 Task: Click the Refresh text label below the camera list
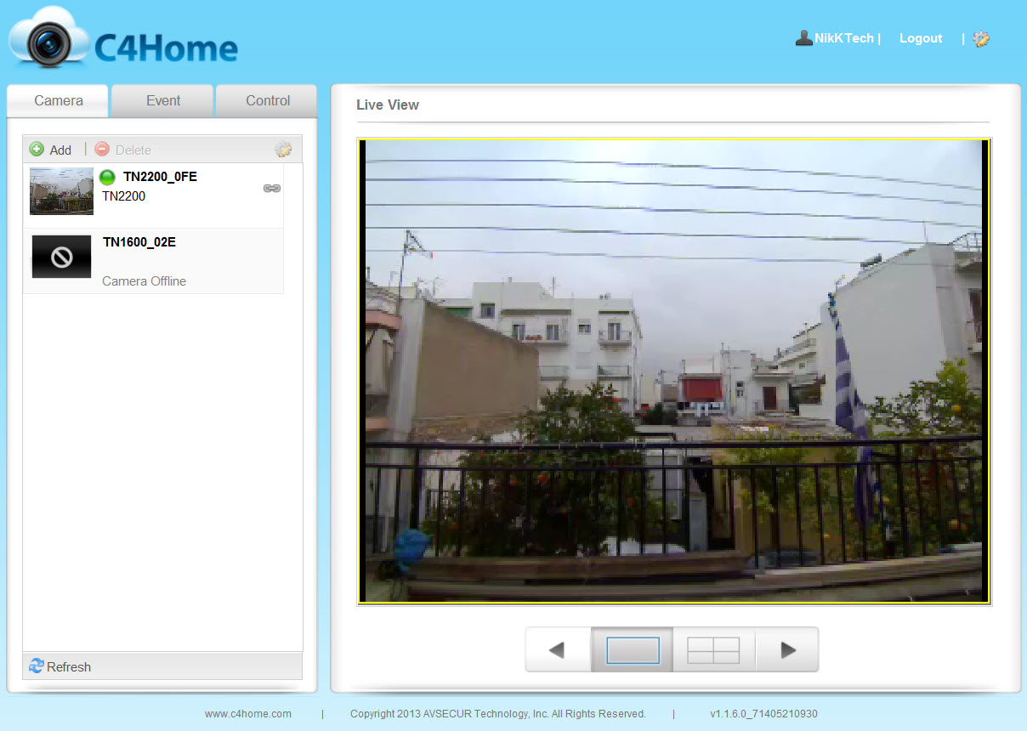(x=69, y=667)
